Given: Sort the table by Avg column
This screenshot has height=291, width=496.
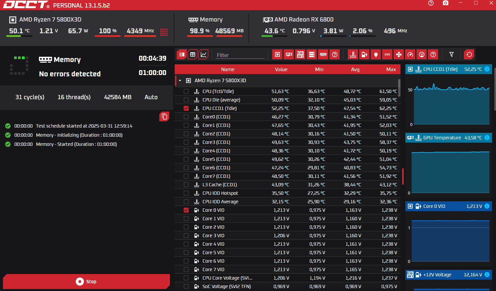Looking at the screenshot, I should pos(355,69).
